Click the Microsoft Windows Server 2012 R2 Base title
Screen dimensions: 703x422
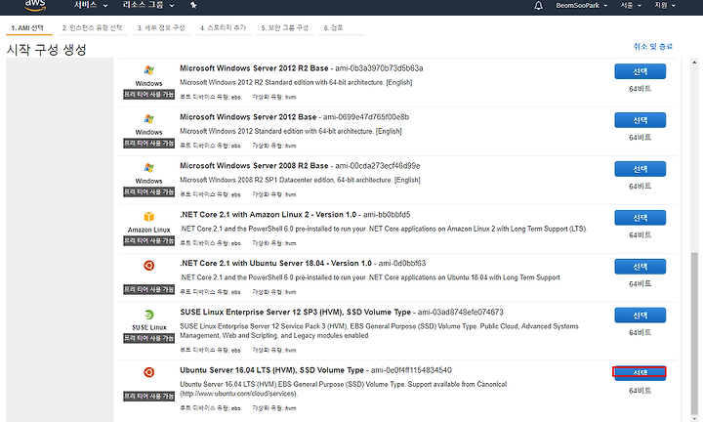(254, 68)
